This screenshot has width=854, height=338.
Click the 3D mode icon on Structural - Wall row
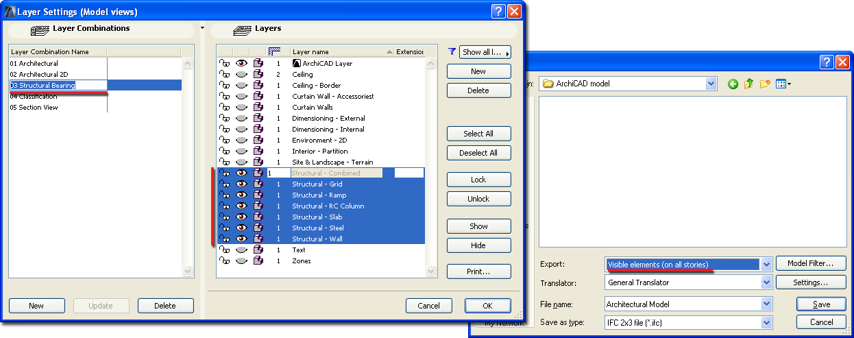(258, 239)
